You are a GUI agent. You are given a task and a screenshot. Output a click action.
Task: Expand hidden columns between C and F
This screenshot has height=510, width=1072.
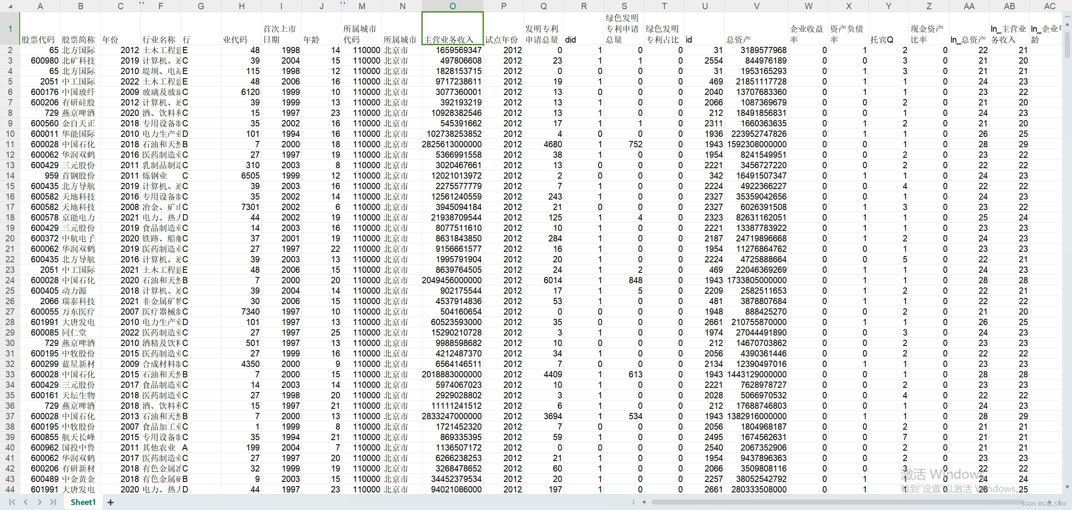pos(142,3)
